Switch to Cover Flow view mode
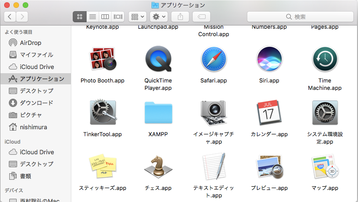This screenshot has height=202, width=358. tap(118, 17)
